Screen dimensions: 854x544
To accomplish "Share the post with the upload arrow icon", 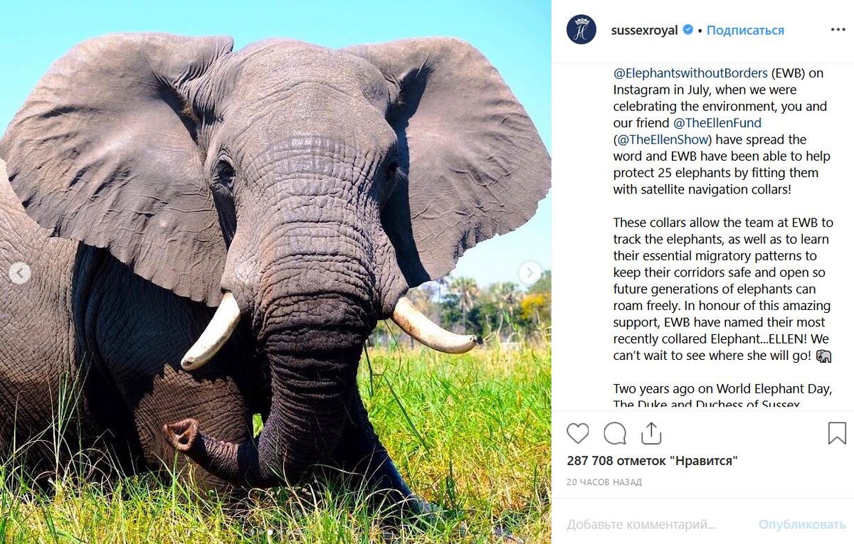I will (651, 432).
